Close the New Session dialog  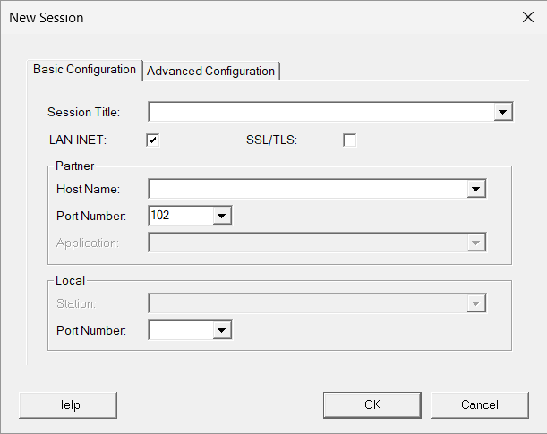[528, 17]
